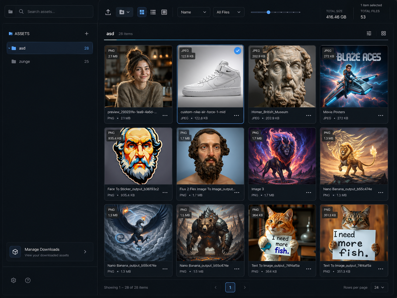Click the Manage Downloads box icon
The image size is (397, 298).
(x=15, y=252)
